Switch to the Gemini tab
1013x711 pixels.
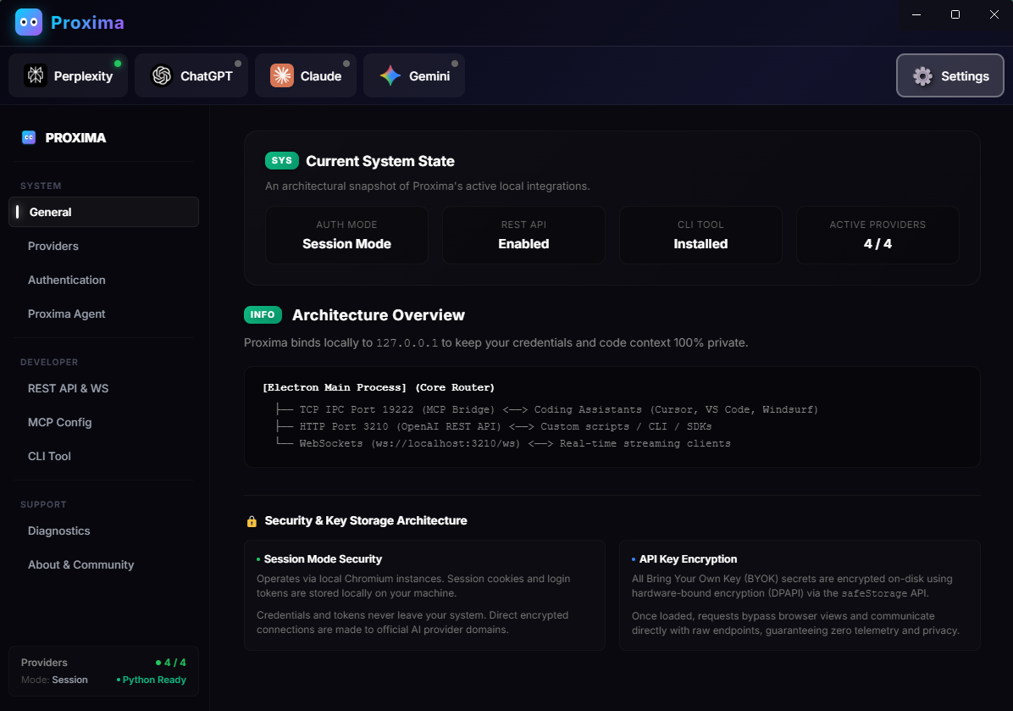[x=414, y=75]
